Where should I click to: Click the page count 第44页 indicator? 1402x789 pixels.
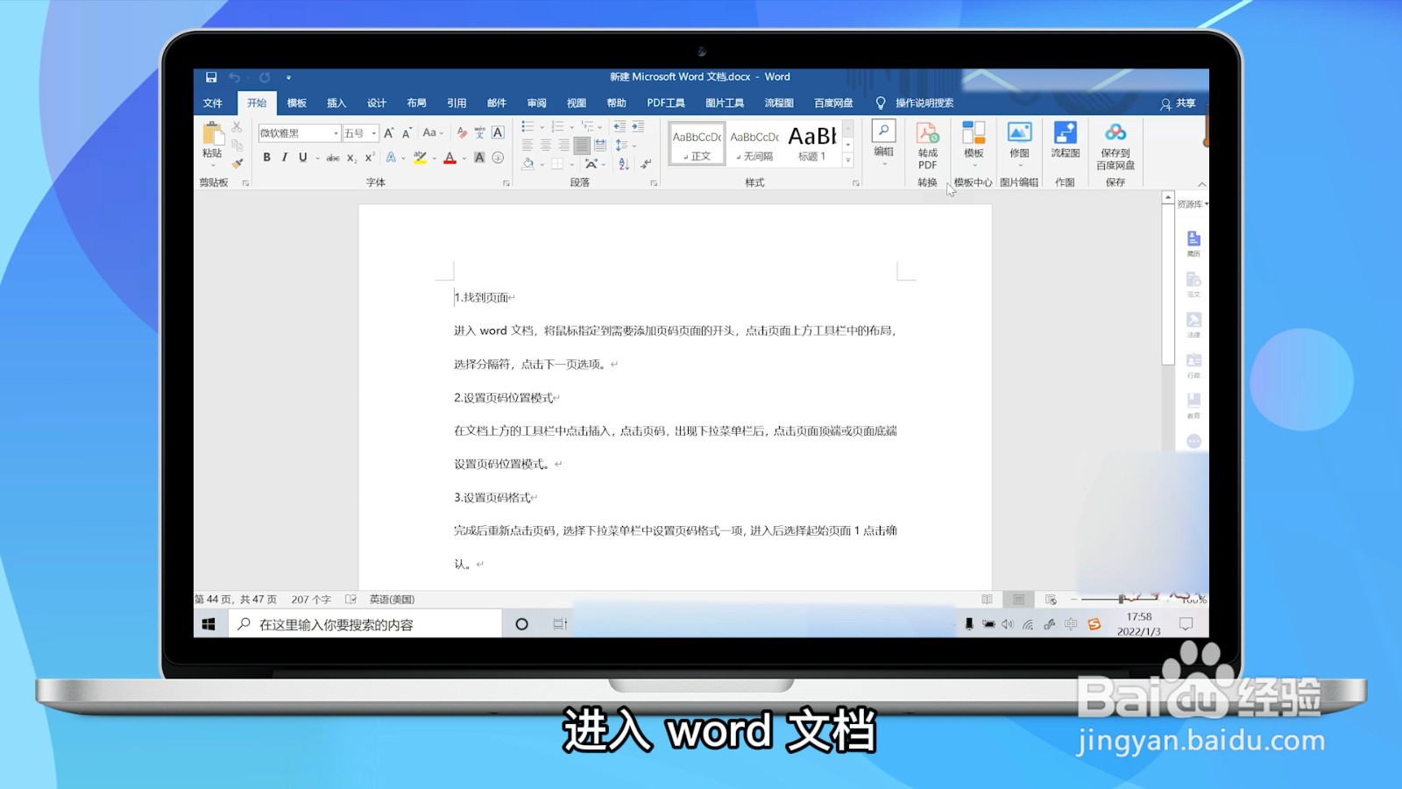point(236,600)
